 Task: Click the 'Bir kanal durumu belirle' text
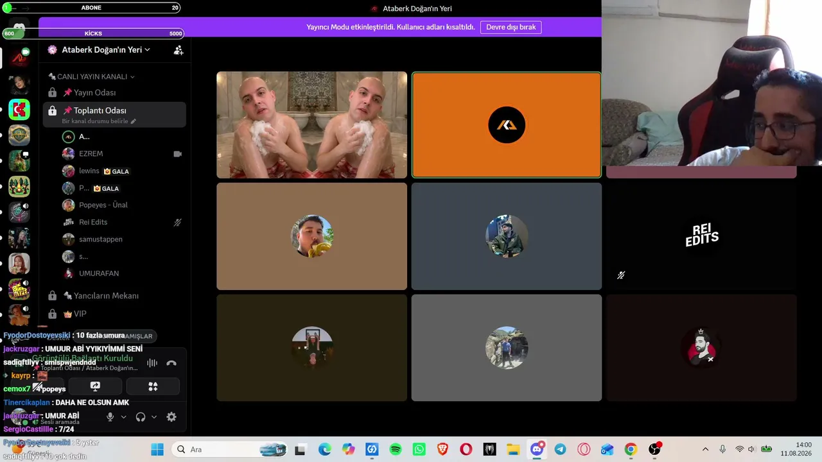95,121
